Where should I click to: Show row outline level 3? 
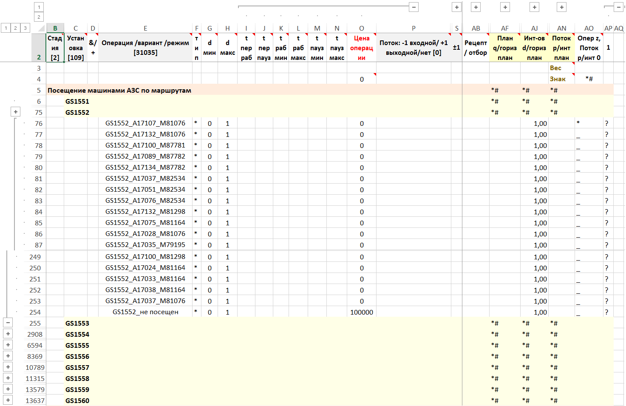pos(25,28)
